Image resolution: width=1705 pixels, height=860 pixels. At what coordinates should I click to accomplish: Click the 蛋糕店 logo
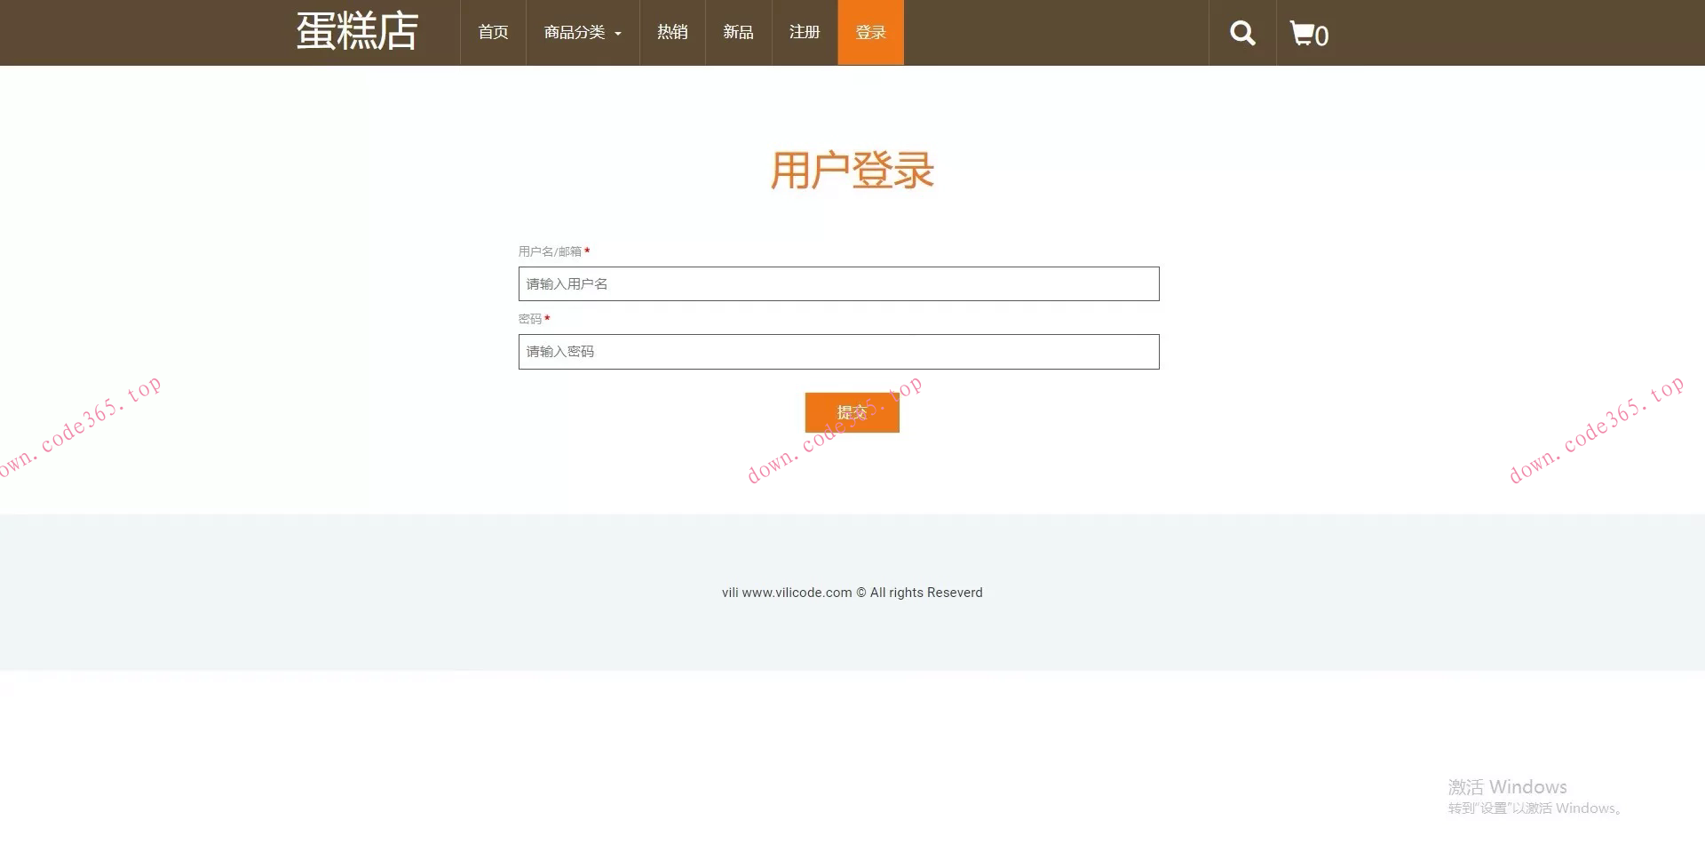[355, 32]
